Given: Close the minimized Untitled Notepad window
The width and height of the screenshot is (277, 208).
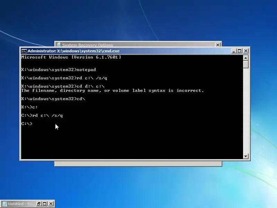Looking at the screenshot, I should 51,204.
